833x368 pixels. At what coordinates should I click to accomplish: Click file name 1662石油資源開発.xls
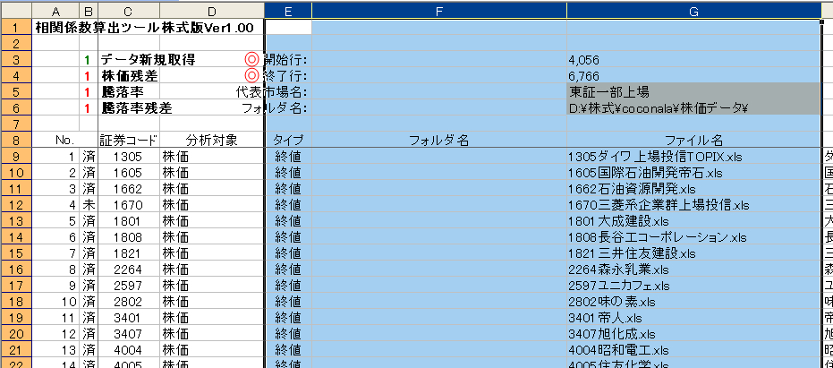(x=632, y=189)
